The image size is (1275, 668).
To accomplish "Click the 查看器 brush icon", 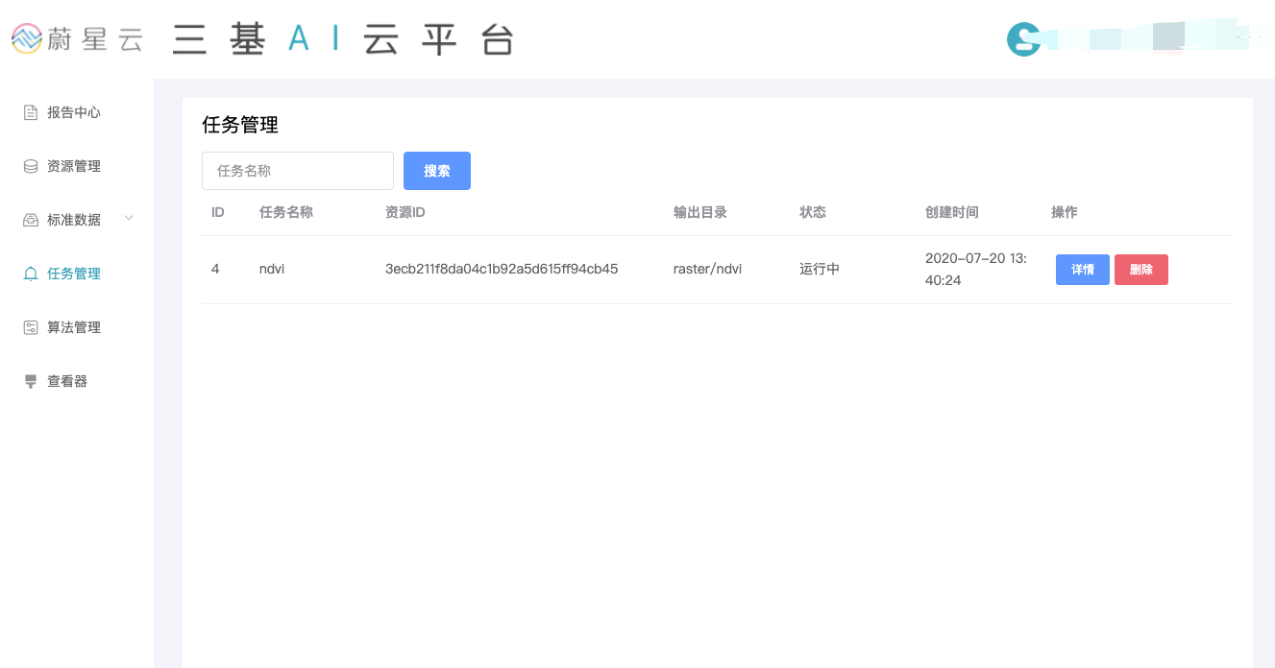I will click(x=31, y=381).
